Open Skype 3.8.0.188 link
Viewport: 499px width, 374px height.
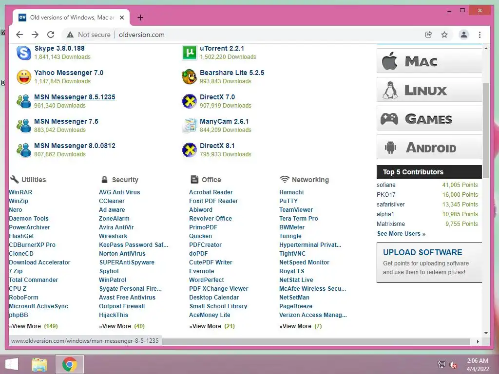59,48
